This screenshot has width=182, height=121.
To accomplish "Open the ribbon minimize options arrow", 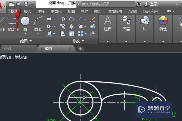I will (x=174, y=11).
